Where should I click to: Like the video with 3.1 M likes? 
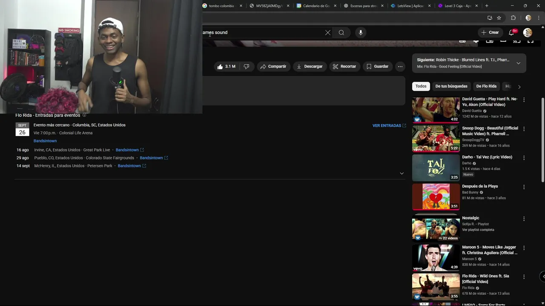227,66
